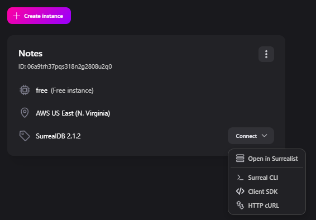Click the plus icon in Create instance

click(x=17, y=16)
